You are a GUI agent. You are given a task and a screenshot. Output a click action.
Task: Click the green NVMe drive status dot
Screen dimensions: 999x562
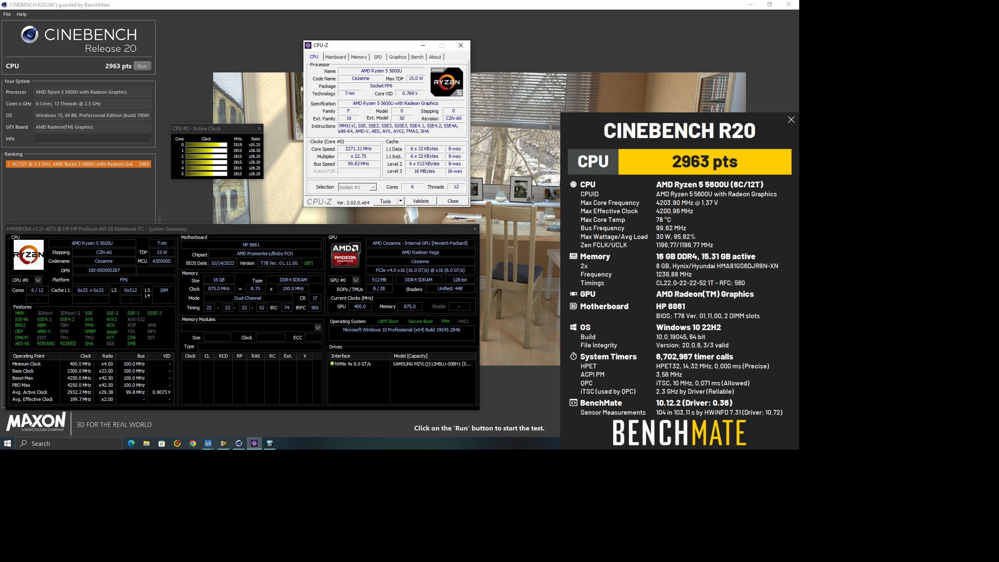click(x=332, y=363)
